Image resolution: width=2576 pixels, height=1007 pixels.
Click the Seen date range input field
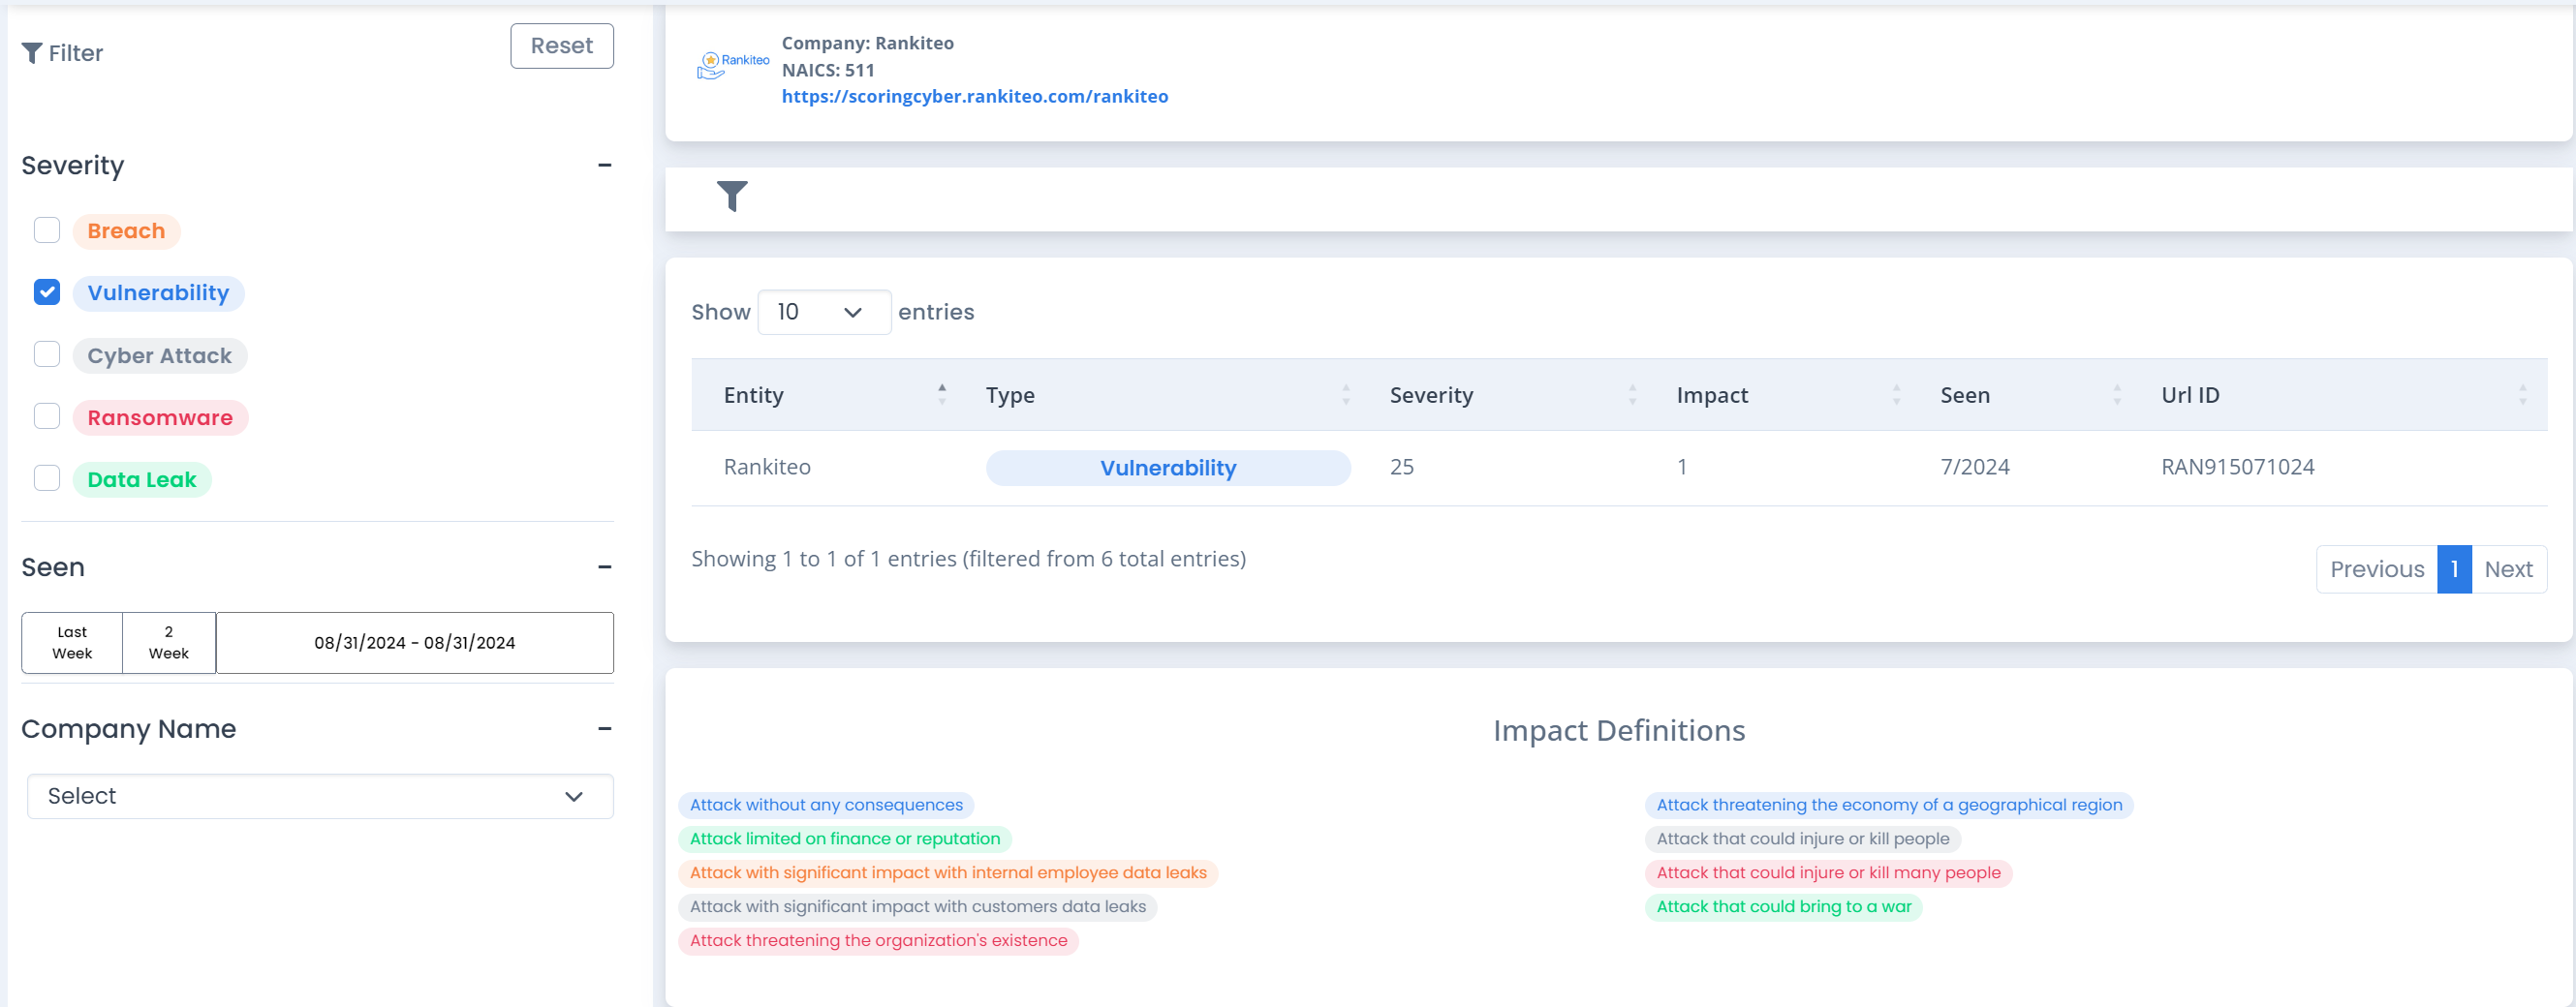click(x=414, y=642)
